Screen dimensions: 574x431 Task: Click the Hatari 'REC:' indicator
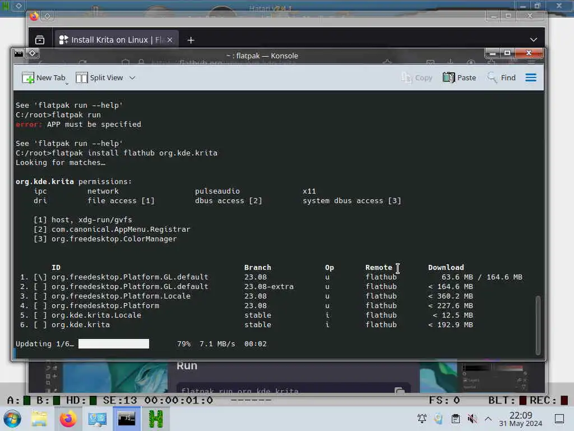click(549, 400)
